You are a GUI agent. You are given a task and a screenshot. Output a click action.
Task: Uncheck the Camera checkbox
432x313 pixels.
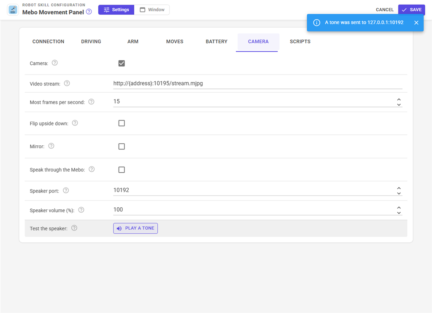[x=121, y=63]
